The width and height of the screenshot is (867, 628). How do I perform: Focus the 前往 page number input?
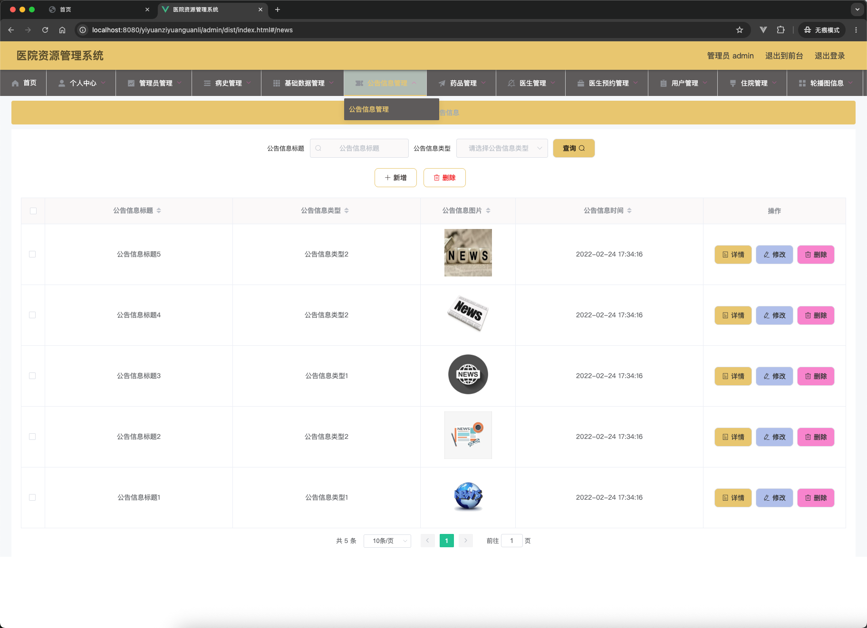click(x=512, y=541)
